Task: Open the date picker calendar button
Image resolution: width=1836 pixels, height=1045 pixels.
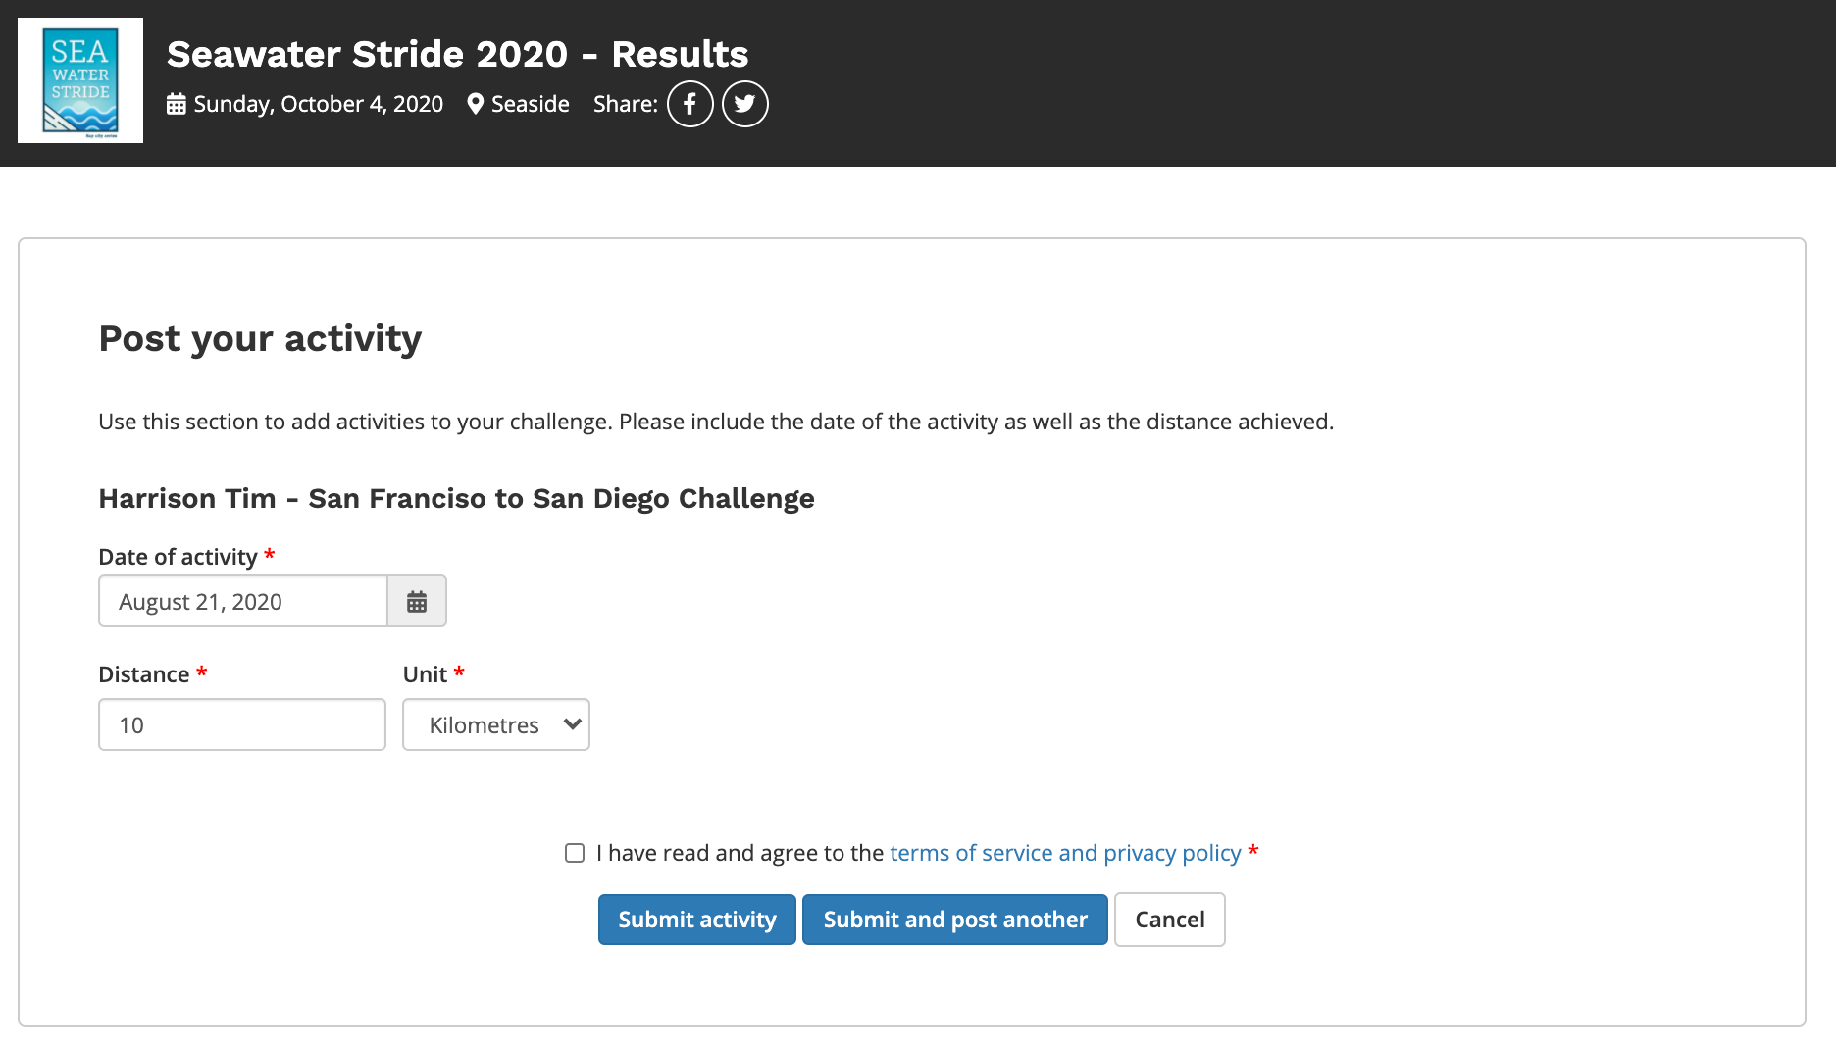Action: click(x=417, y=601)
